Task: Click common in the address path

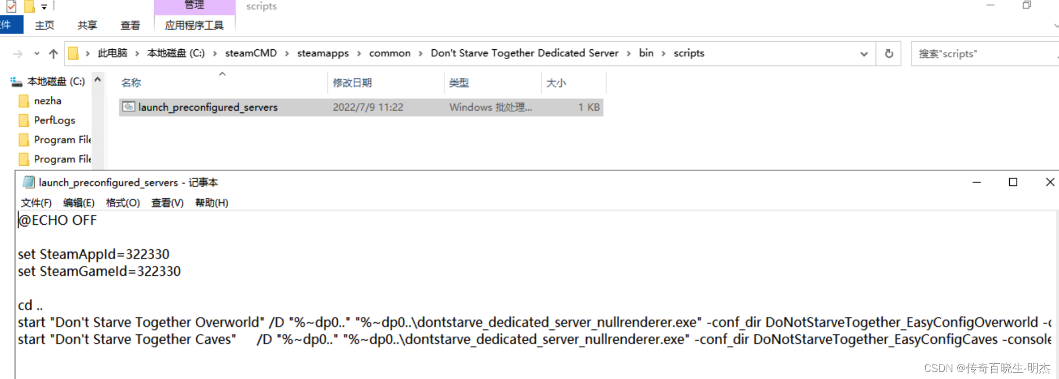Action: 390,53
